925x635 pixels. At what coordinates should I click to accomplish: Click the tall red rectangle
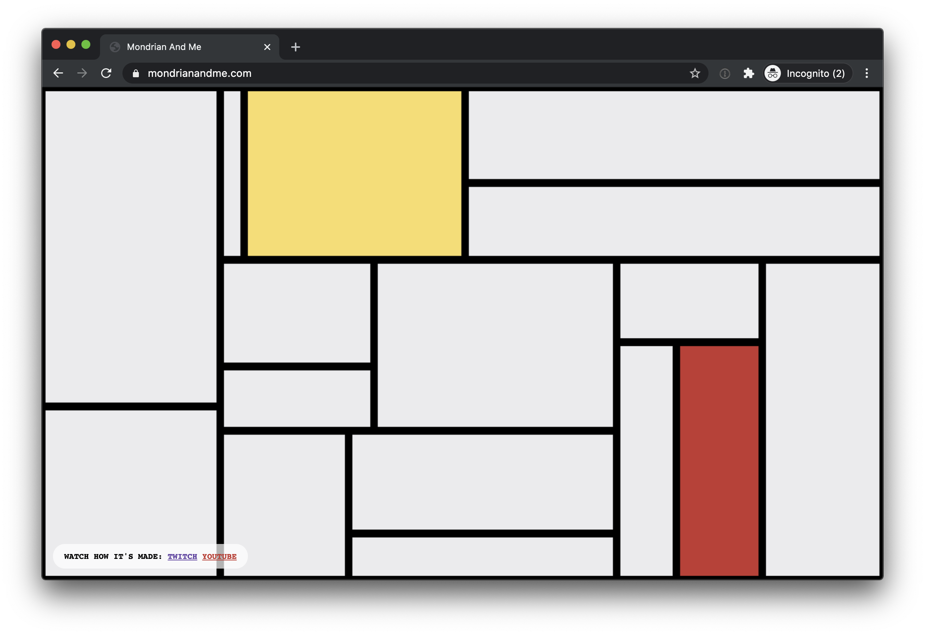[719, 461]
